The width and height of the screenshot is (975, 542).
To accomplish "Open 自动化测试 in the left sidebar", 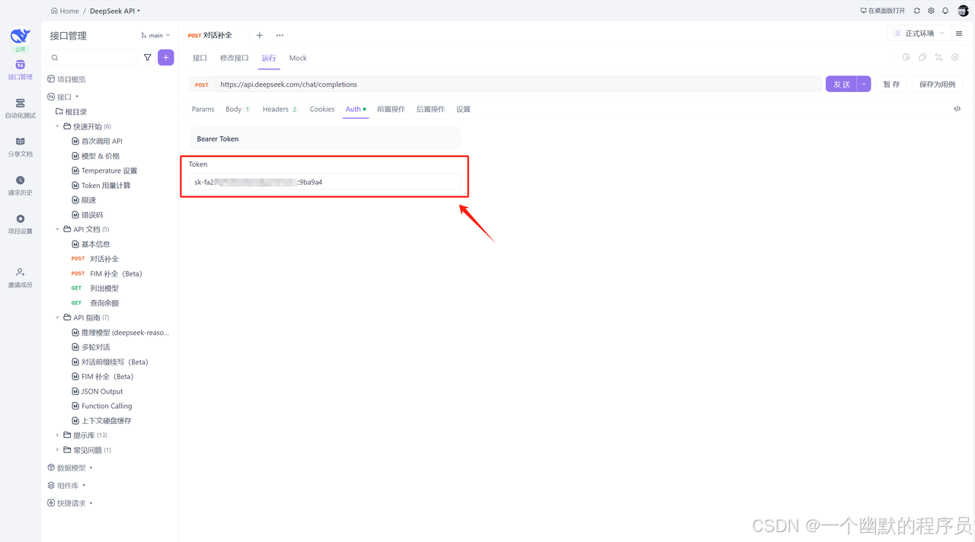I will 21,108.
